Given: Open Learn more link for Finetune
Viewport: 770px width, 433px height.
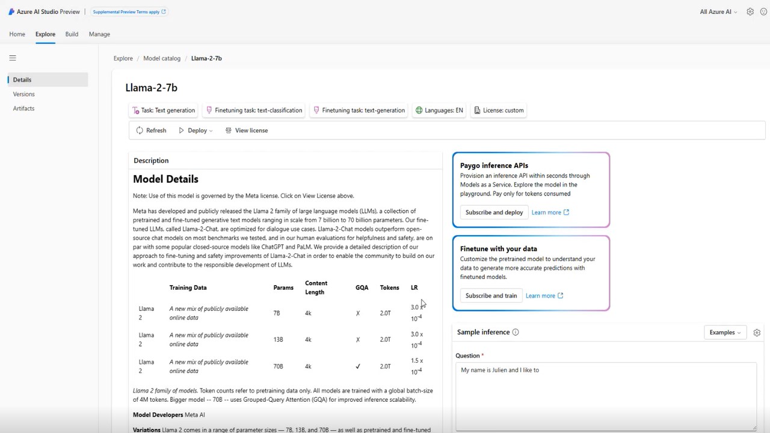Looking at the screenshot, I should point(544,295).
